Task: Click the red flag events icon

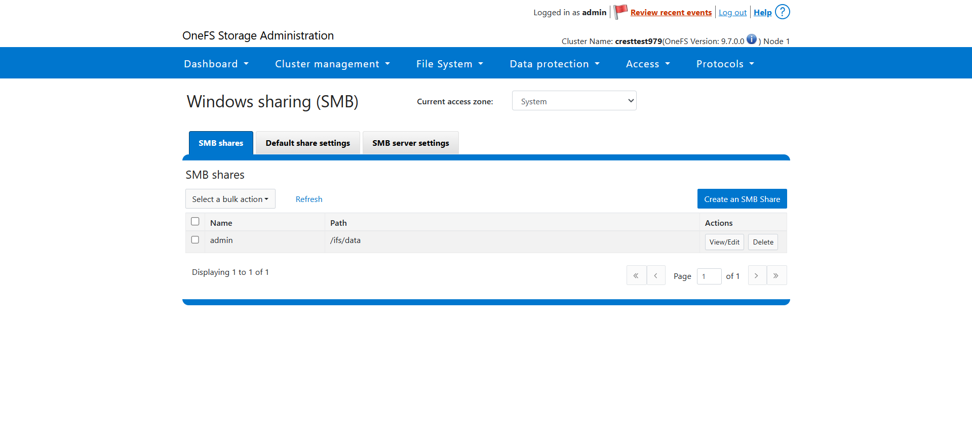Action: point(620,12)
